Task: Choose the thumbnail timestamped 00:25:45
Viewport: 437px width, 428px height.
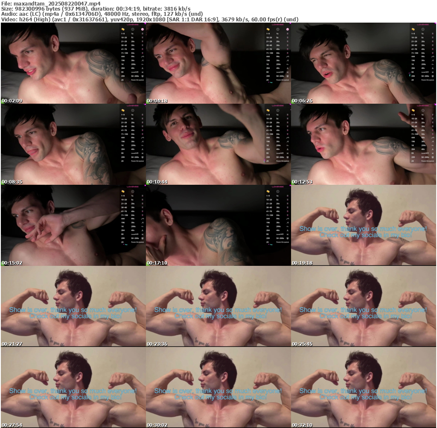Action: pos(364,306)
